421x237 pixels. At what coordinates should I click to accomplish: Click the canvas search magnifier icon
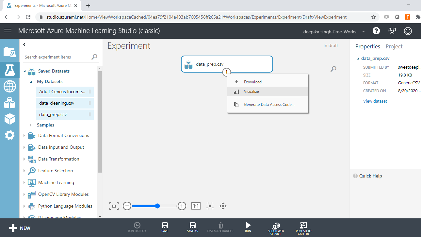[333, 69]
